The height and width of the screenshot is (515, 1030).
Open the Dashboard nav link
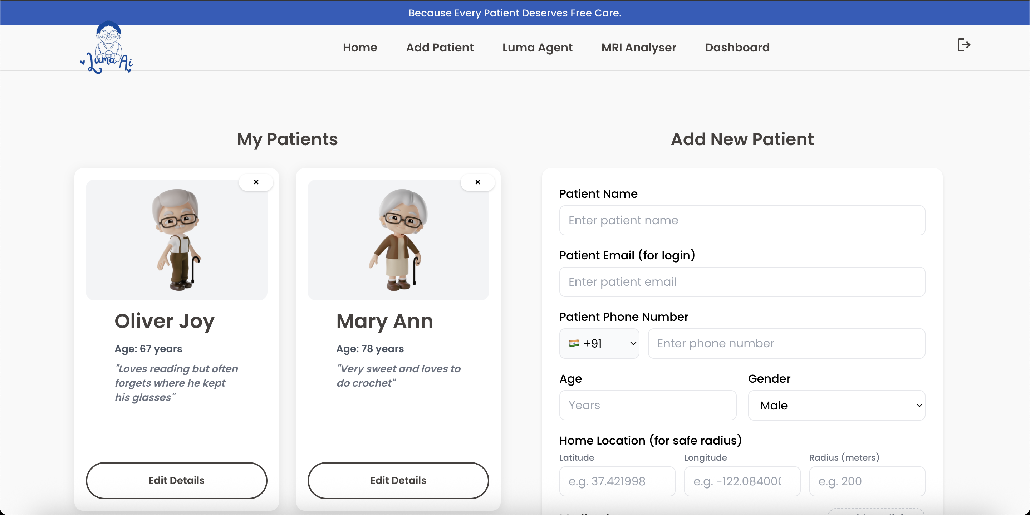737,48
